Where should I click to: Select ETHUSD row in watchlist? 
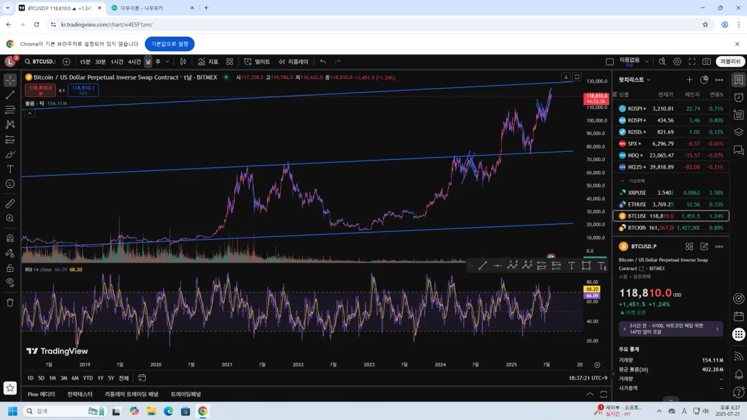coord(671,204)
